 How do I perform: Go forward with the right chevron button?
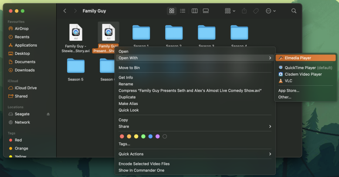(x=75, y=11)
